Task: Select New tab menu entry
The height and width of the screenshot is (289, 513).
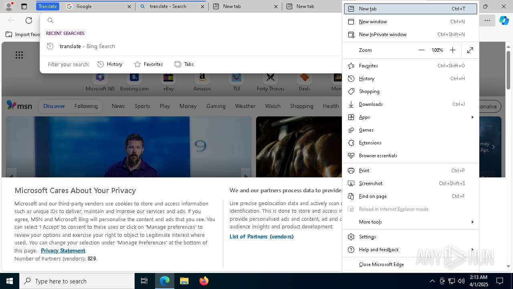Action: 410,9
